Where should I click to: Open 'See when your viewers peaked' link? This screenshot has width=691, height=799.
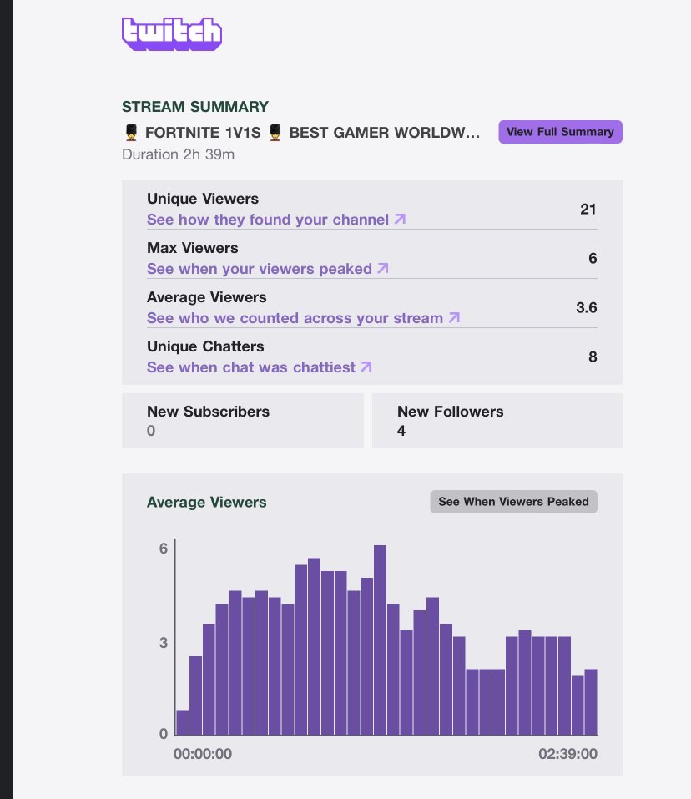pyautogui.click(x=267, y=269)
